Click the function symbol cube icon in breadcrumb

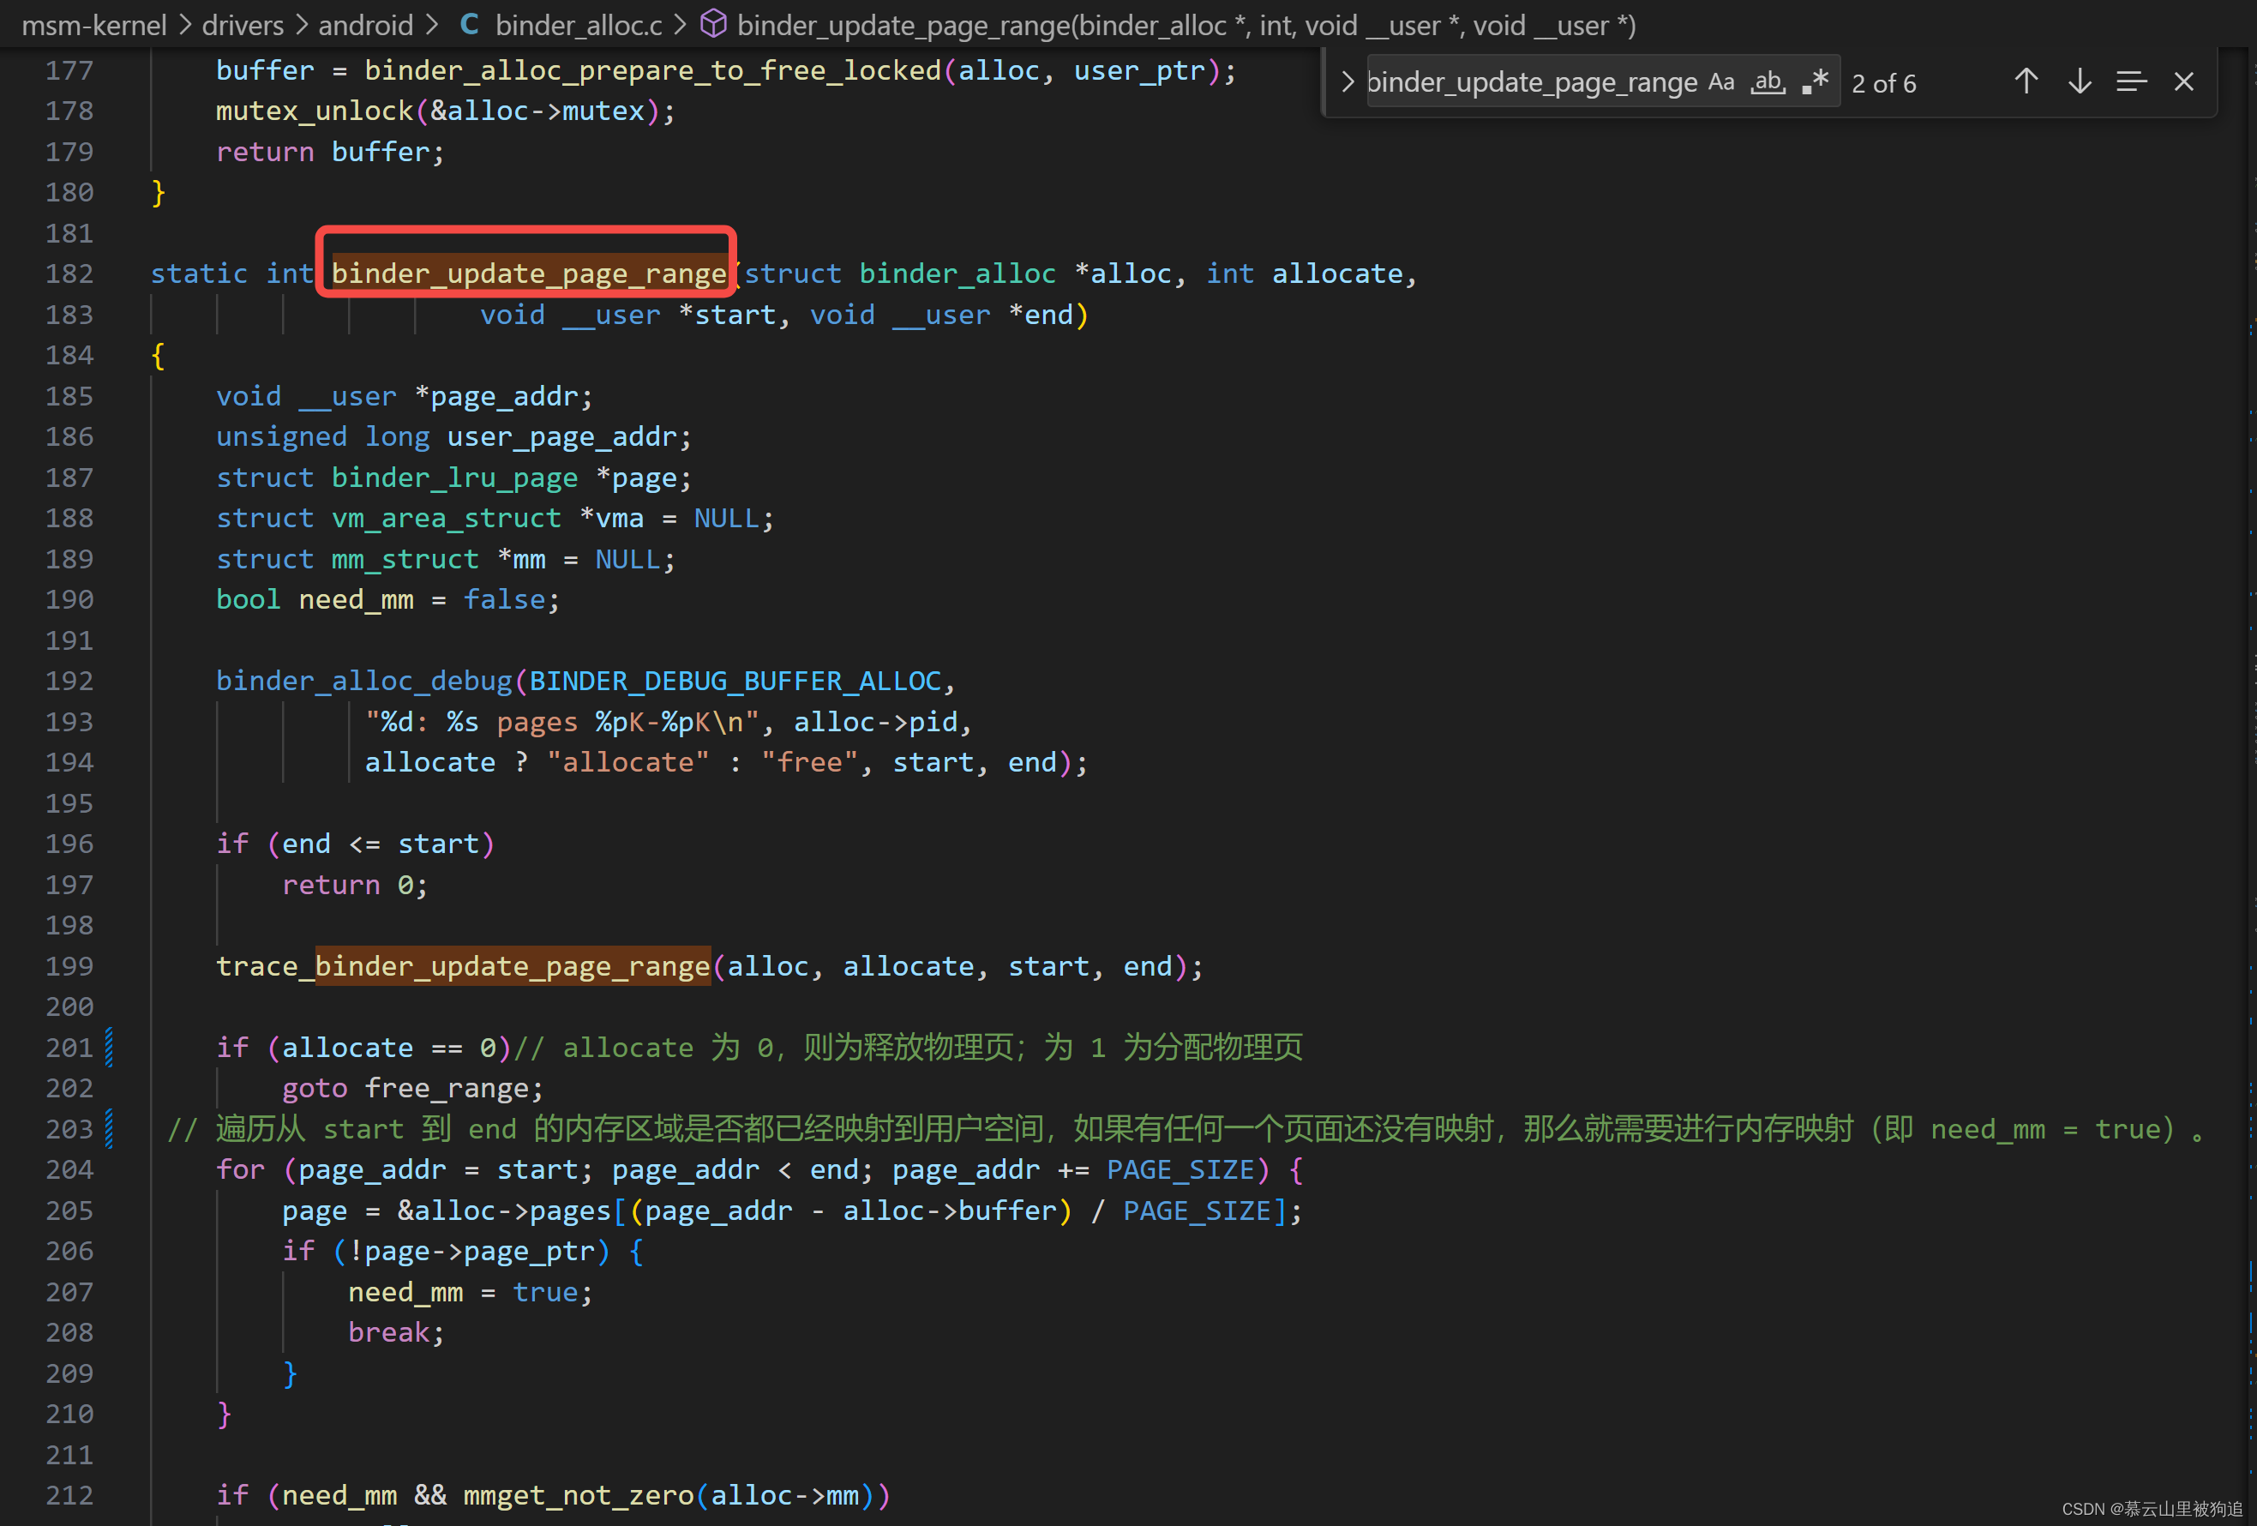[713, 25]
